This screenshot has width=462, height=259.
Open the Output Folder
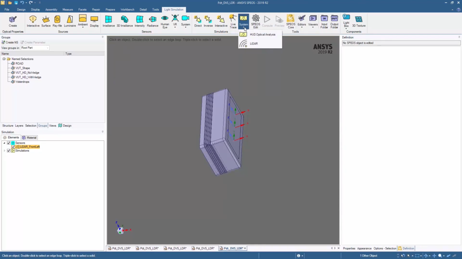[334, 21]
